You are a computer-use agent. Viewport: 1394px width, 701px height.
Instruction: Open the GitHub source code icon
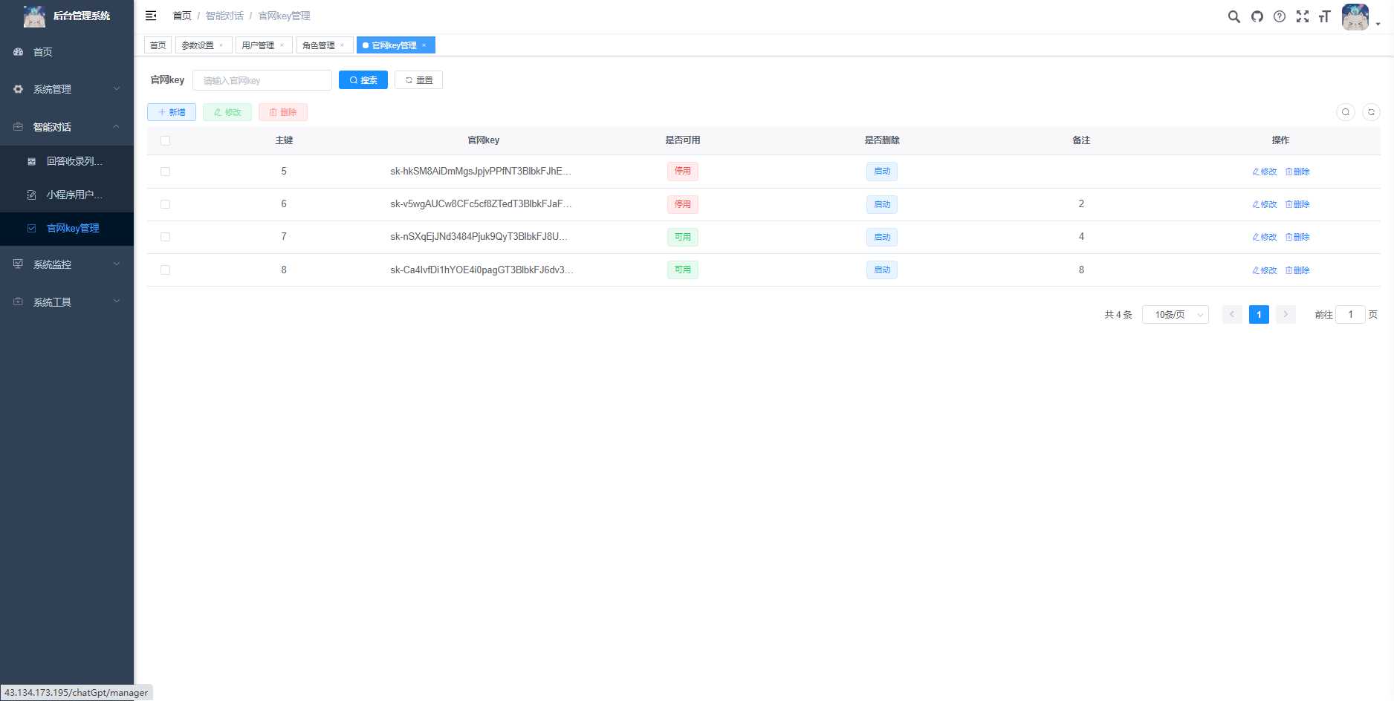point(1257,16)
